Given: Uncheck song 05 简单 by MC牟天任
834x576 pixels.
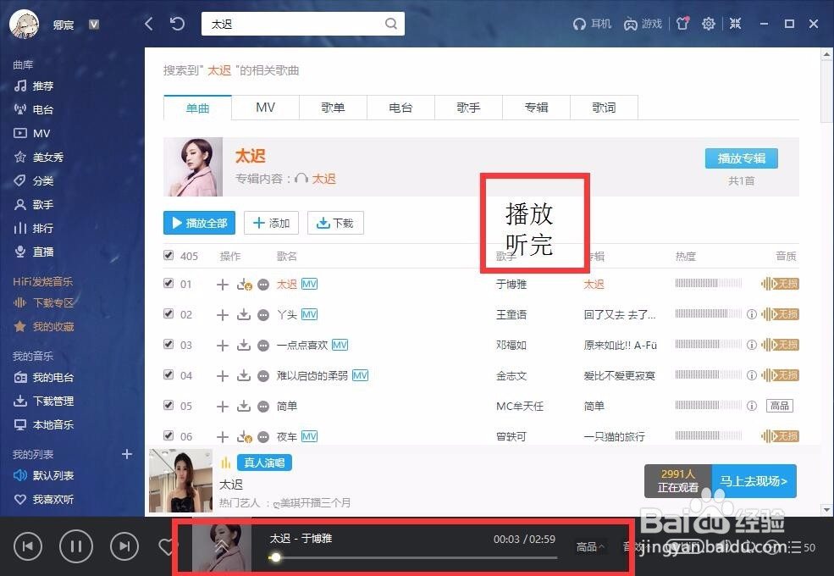Looking at the screenshot, I should 168,406.
